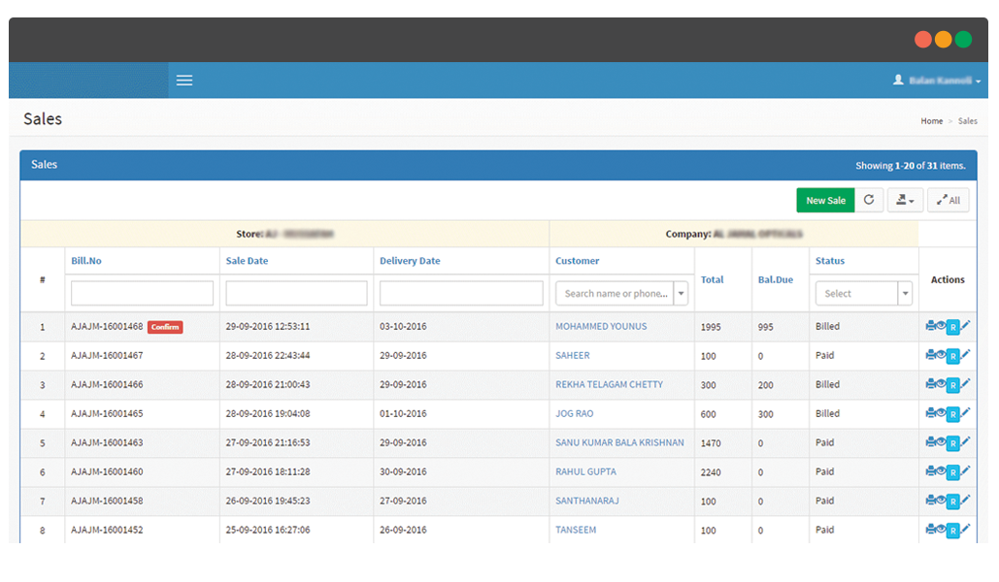Open the Customer search dropdown arrow

click(x=681, y=293)
